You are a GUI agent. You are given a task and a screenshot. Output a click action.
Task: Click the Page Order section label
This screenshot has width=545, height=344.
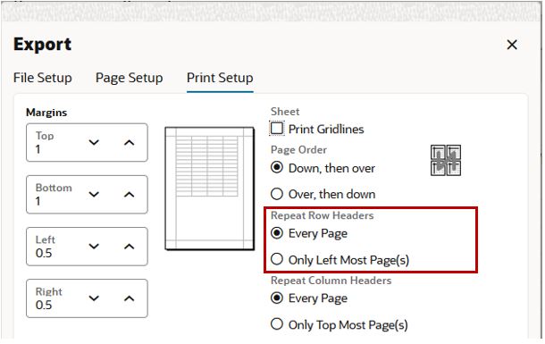[299, 150]
